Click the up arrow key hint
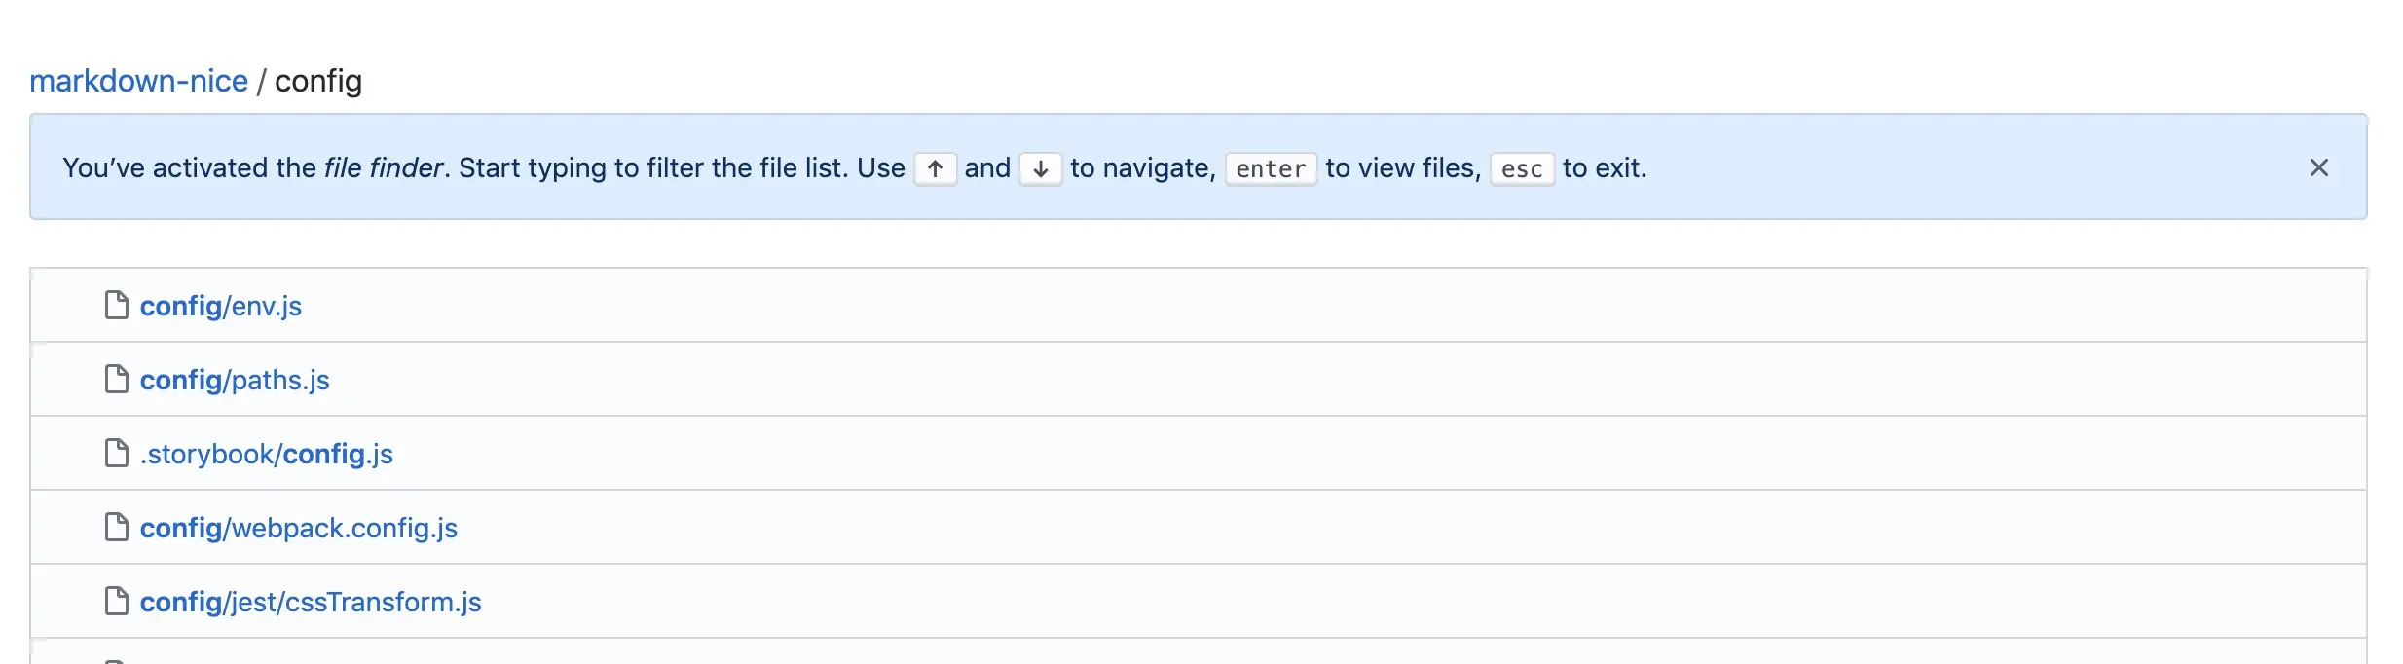 (935, 168)
